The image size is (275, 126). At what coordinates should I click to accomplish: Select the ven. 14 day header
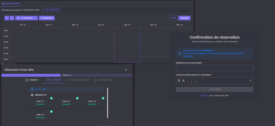click(127, 25)
